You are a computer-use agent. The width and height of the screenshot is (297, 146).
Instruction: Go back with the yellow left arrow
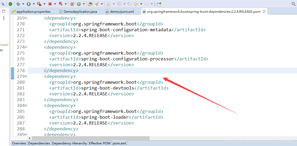[x=136, y=4]
